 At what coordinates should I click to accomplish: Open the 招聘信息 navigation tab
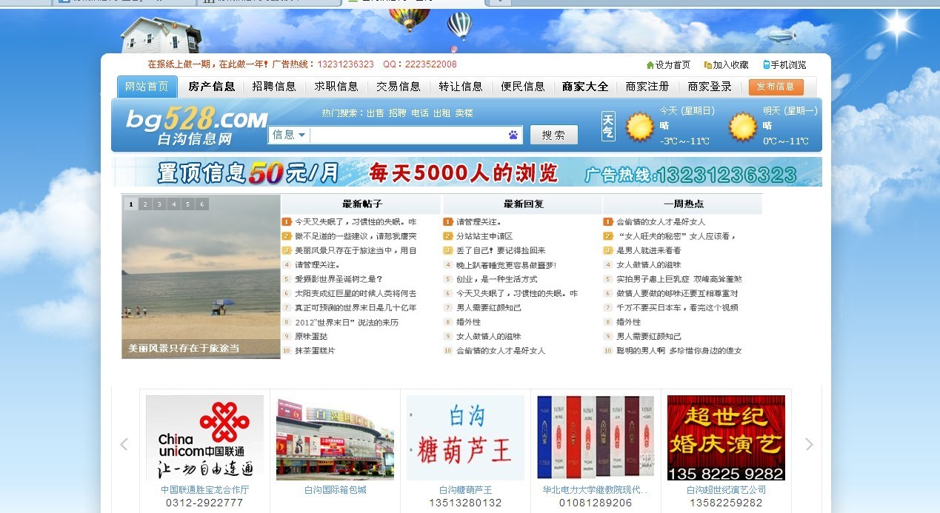[273, 87]
